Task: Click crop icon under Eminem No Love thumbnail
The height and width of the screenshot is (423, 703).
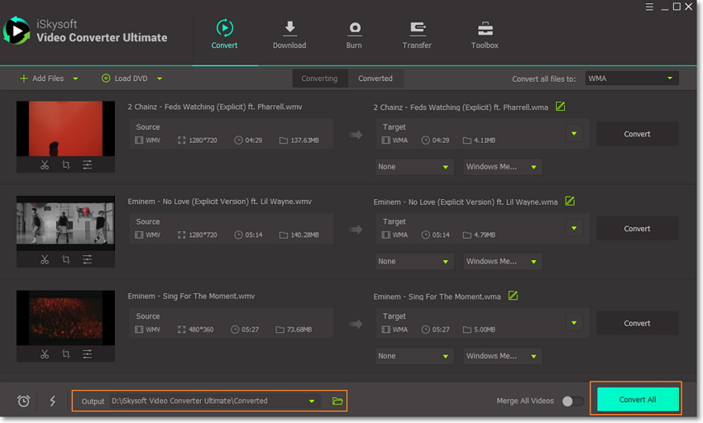Action: coord(66,259)
